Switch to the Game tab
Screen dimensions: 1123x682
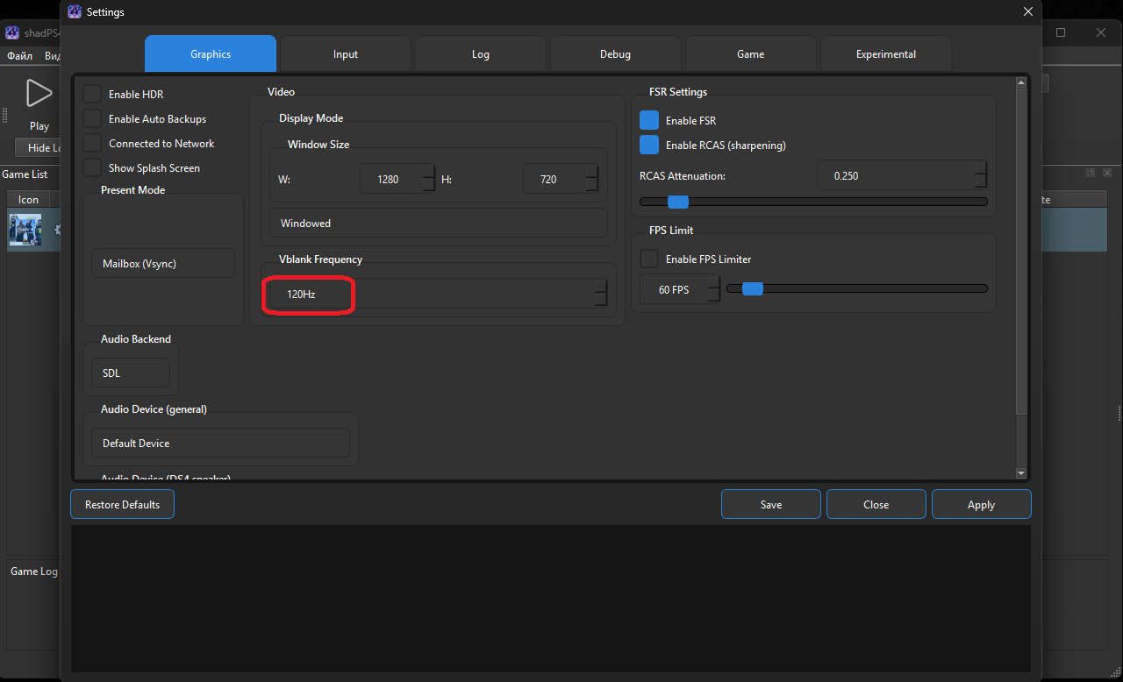point(750,53)
